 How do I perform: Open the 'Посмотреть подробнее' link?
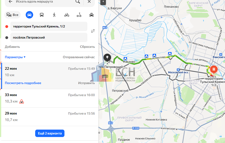[x=23, y=83]
